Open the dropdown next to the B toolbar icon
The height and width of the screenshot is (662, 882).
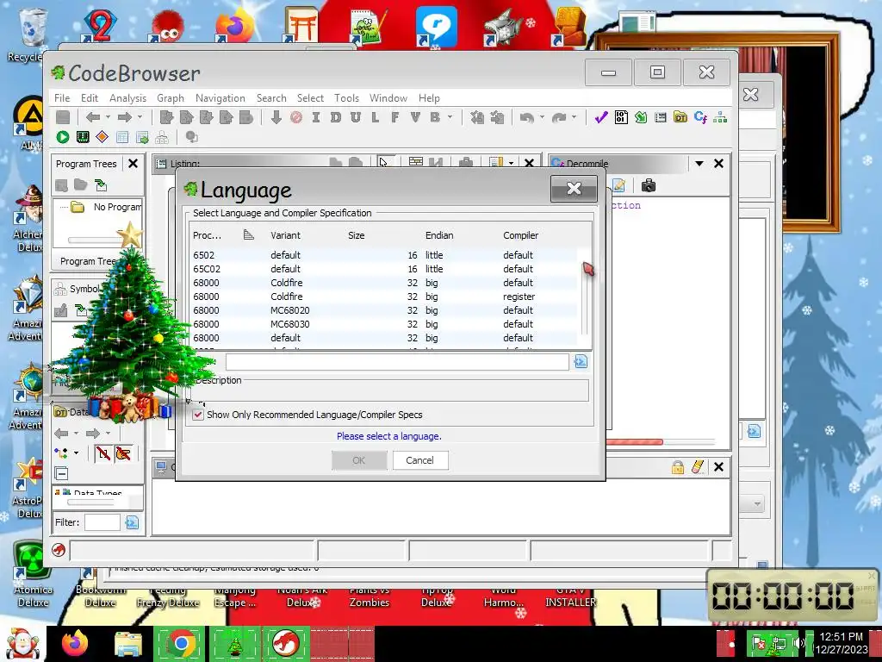tap(450, 117)
